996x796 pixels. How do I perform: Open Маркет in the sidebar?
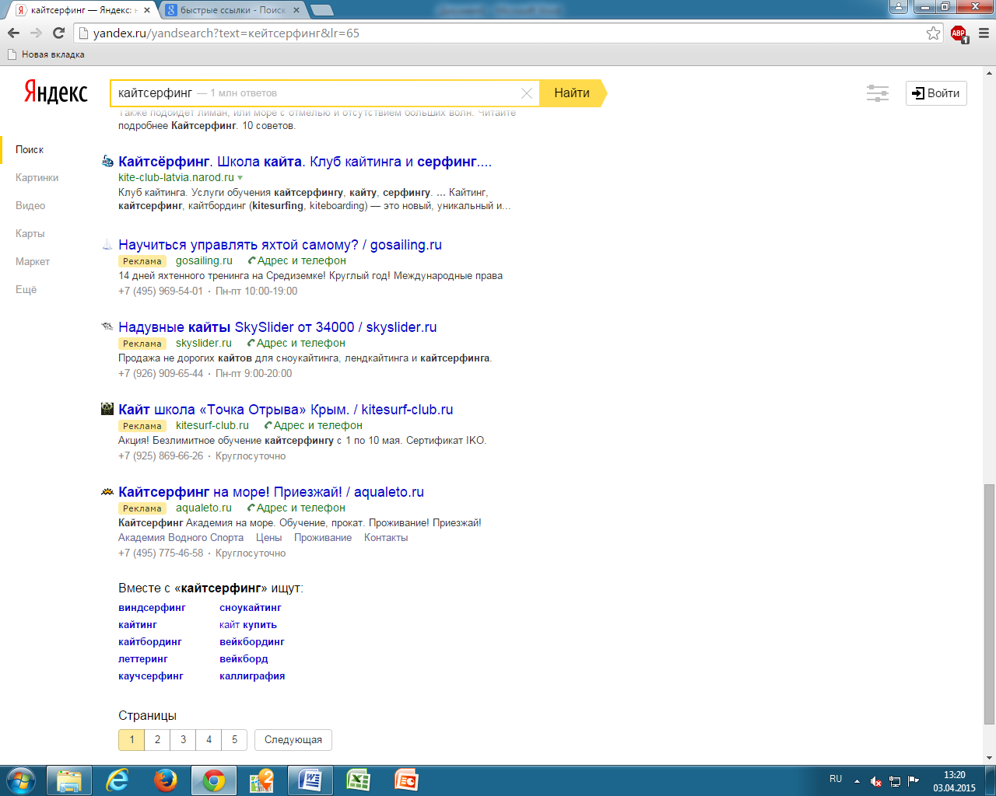[x=32, y=261]
